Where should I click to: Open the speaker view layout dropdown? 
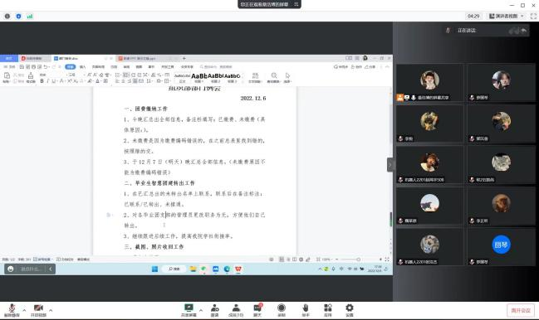tap(507, 16)
